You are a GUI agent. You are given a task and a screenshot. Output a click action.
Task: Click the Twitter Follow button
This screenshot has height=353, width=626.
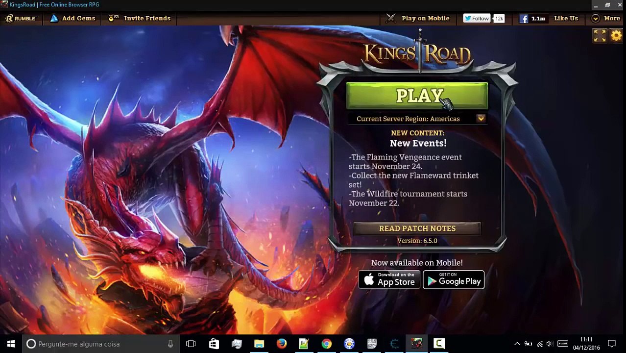coord(477,19)
